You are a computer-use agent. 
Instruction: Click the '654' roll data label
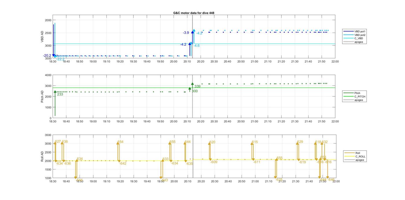pyautogui.click(x=120, y=142)
